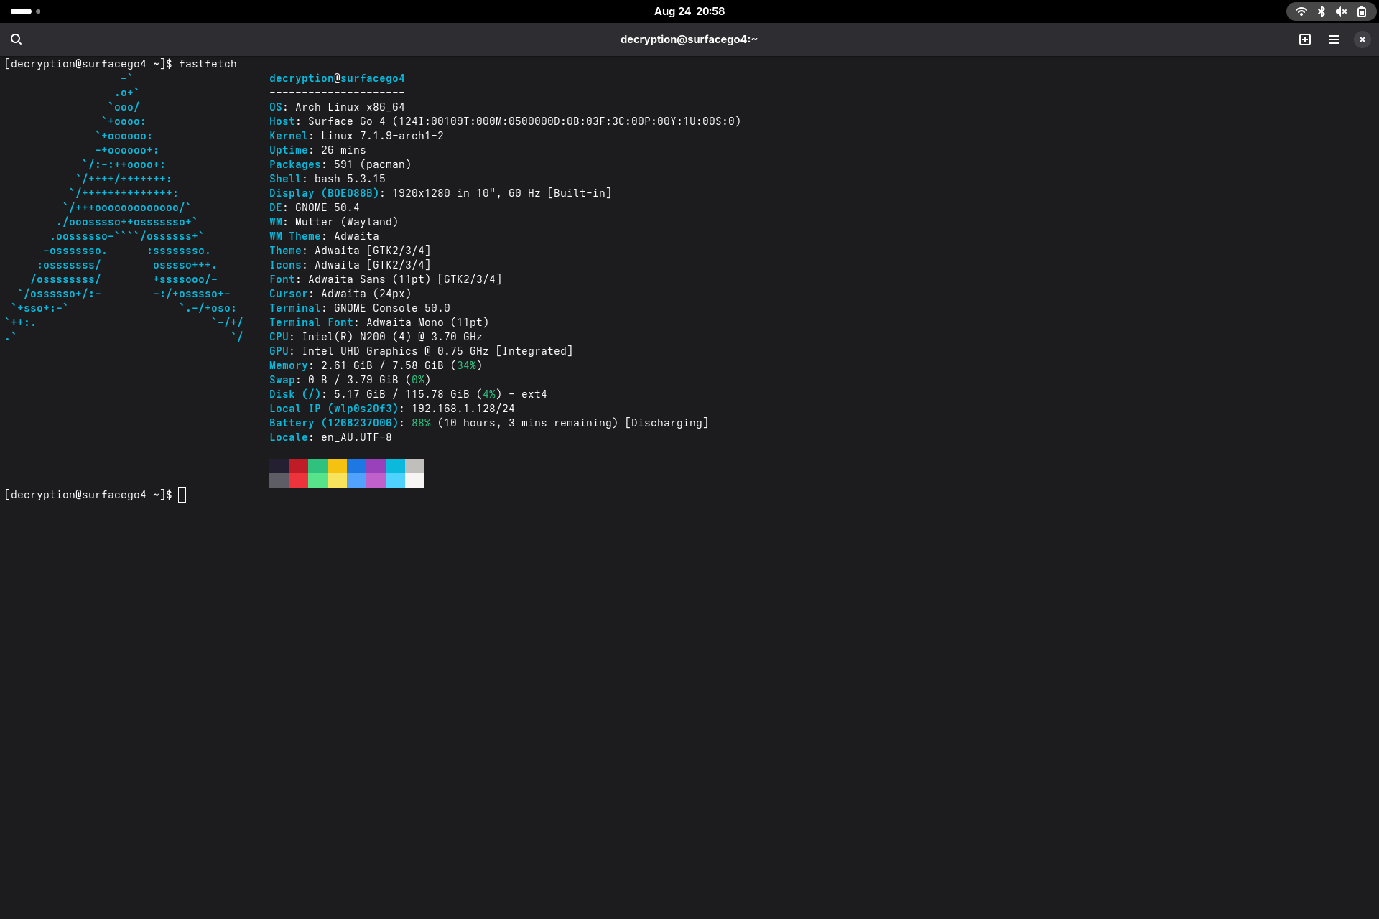Select the top-row dark red color block

point(298,466)
